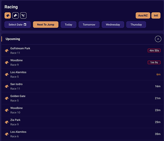Click the horse icon beside Woodbine Race 9
The image size is (164, 141).
(x=7, y=62)
